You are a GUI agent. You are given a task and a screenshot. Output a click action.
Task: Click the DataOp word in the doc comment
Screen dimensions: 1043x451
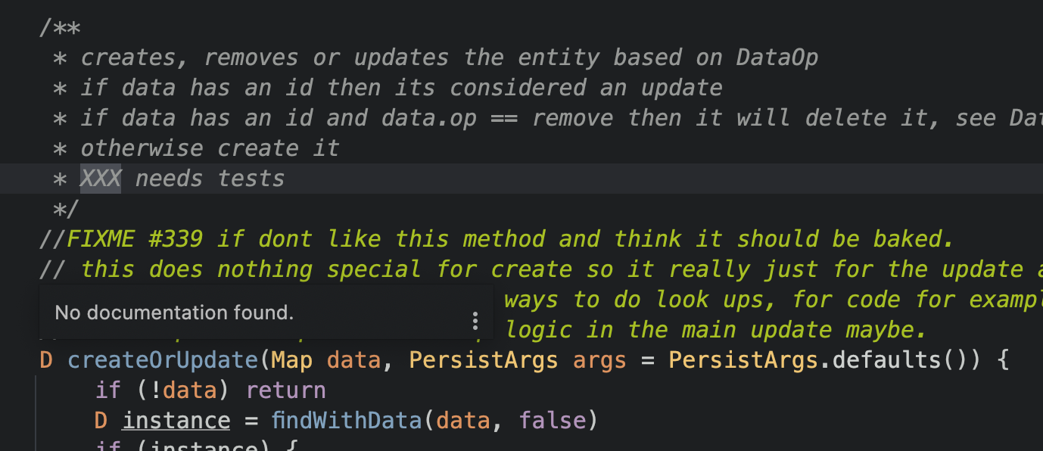click(x=777, y=57)
